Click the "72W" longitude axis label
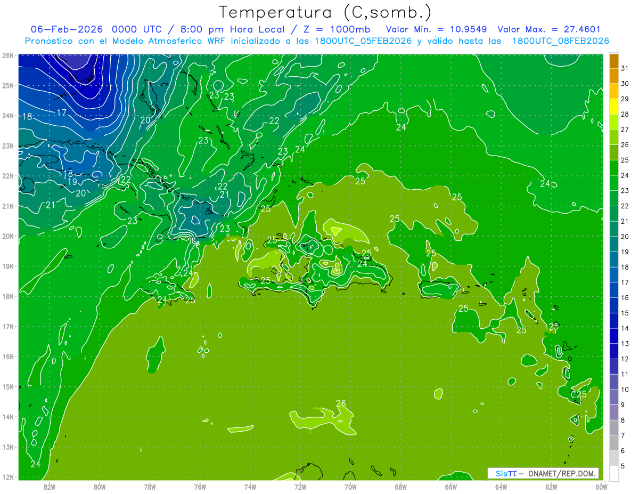This screenshot has height=494, width=639. pyautogui.click(x=300, y=486)
